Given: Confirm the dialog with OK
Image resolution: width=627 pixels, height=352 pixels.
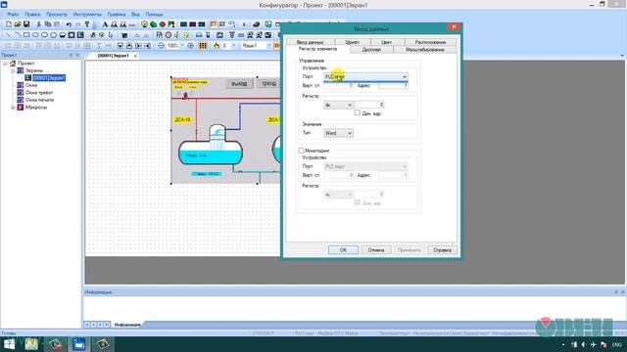Looking at the screenshot, I should [x=343, y=250].
